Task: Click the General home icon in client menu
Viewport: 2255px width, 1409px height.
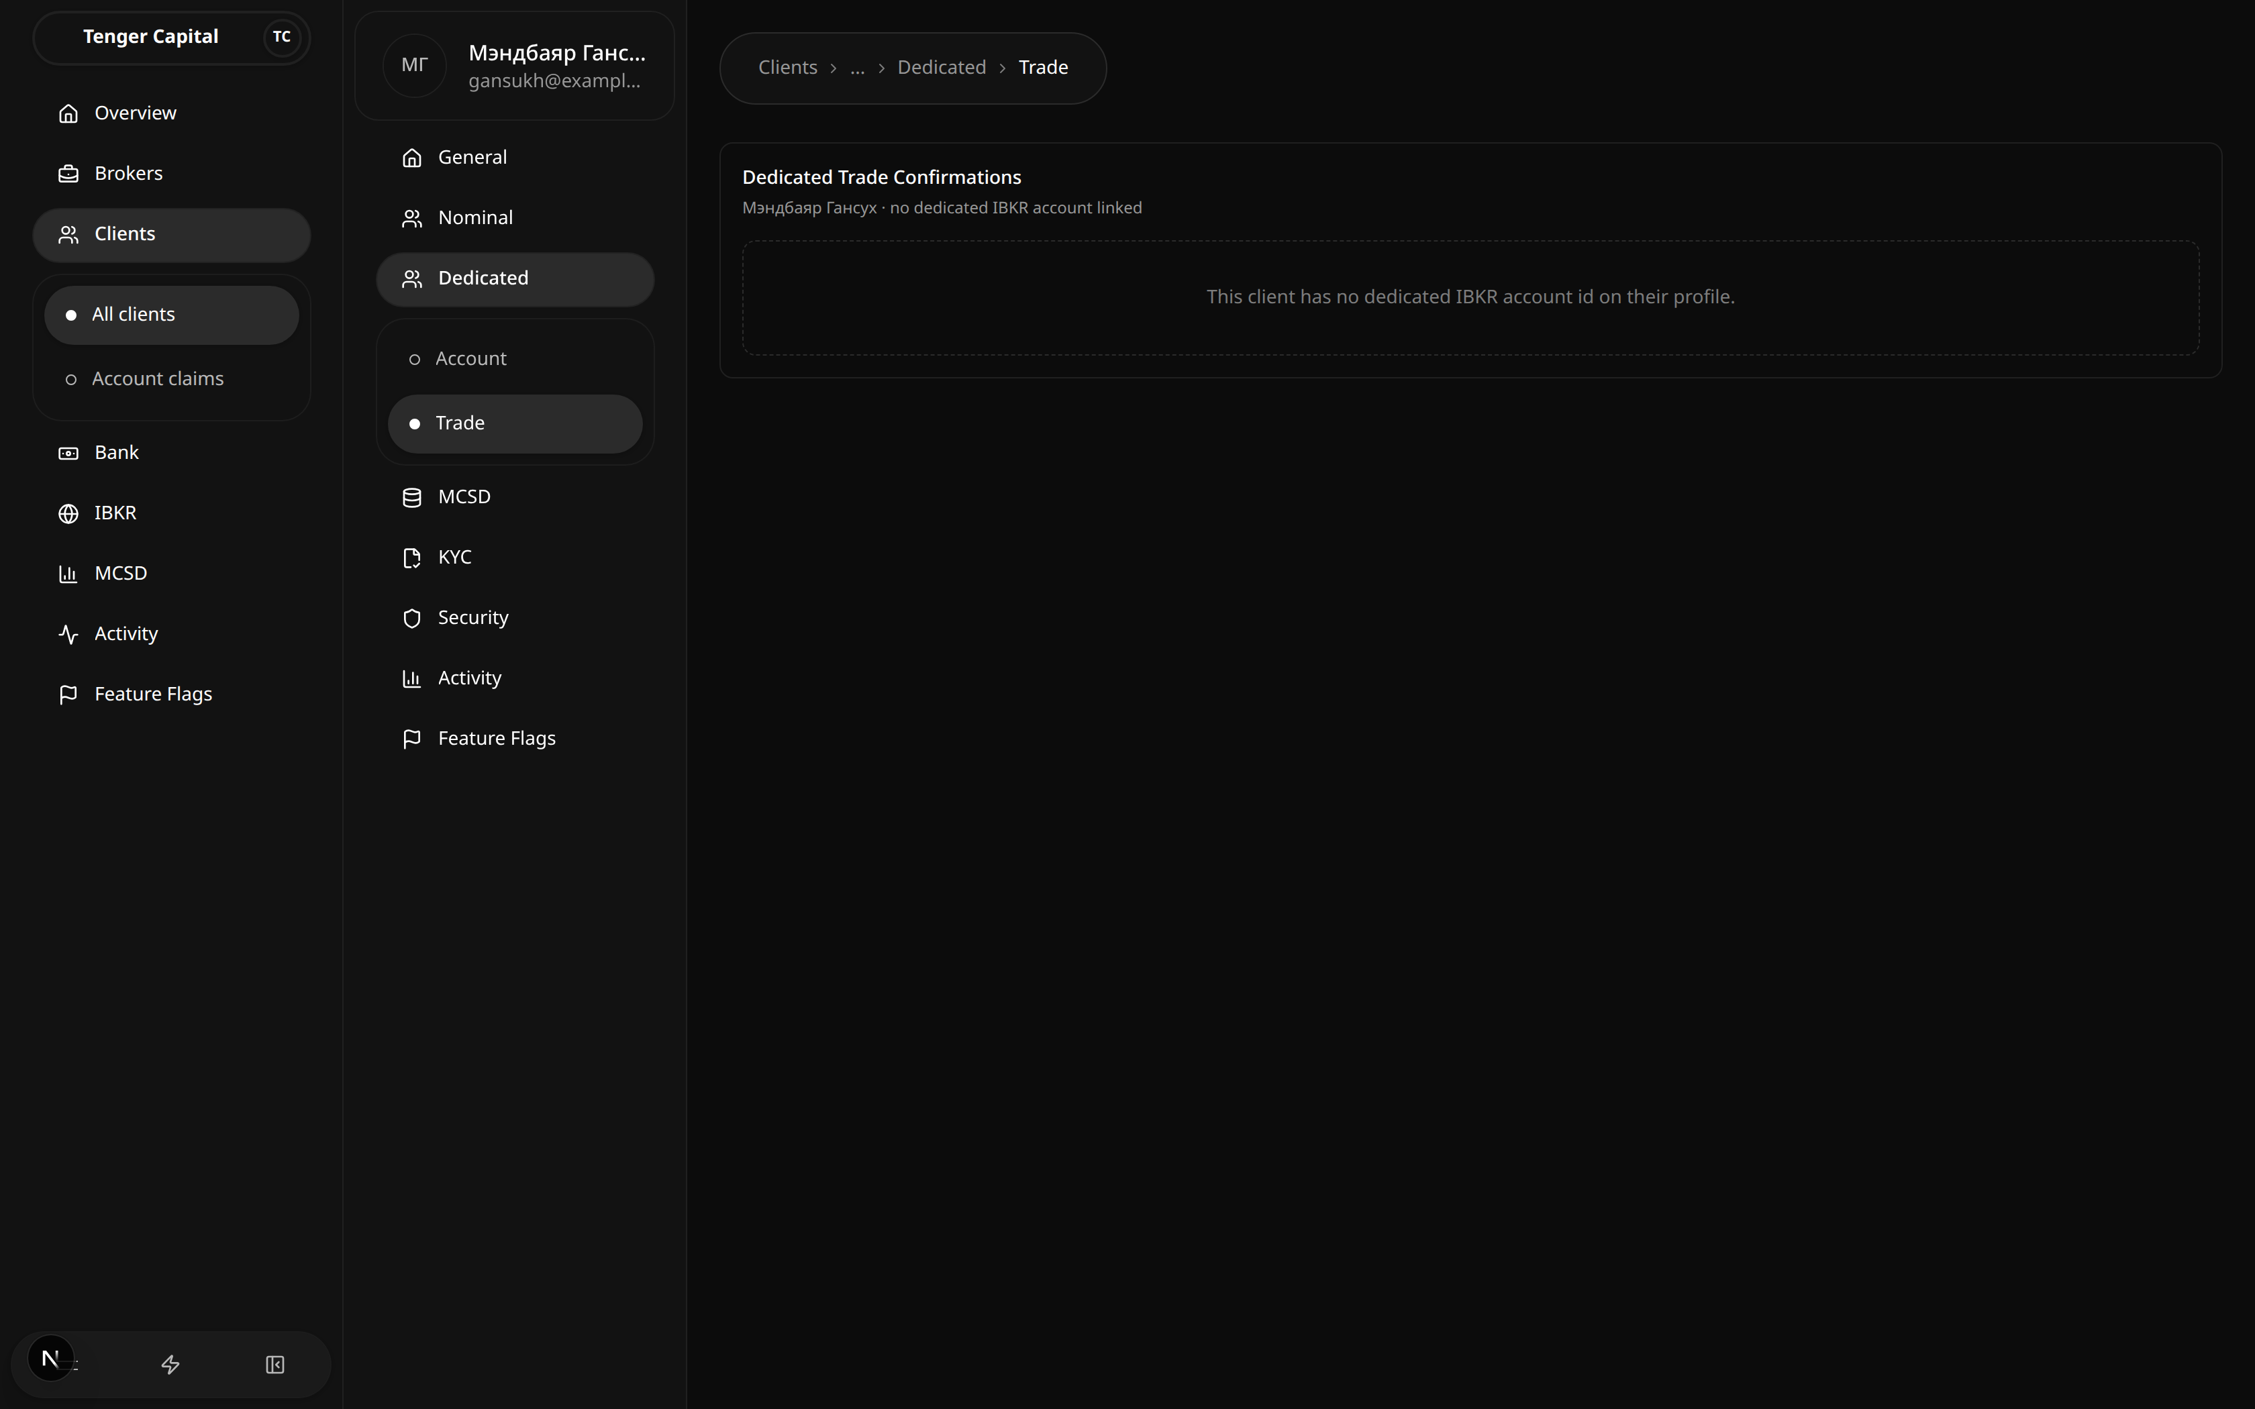Action: [x=412, y=158]
